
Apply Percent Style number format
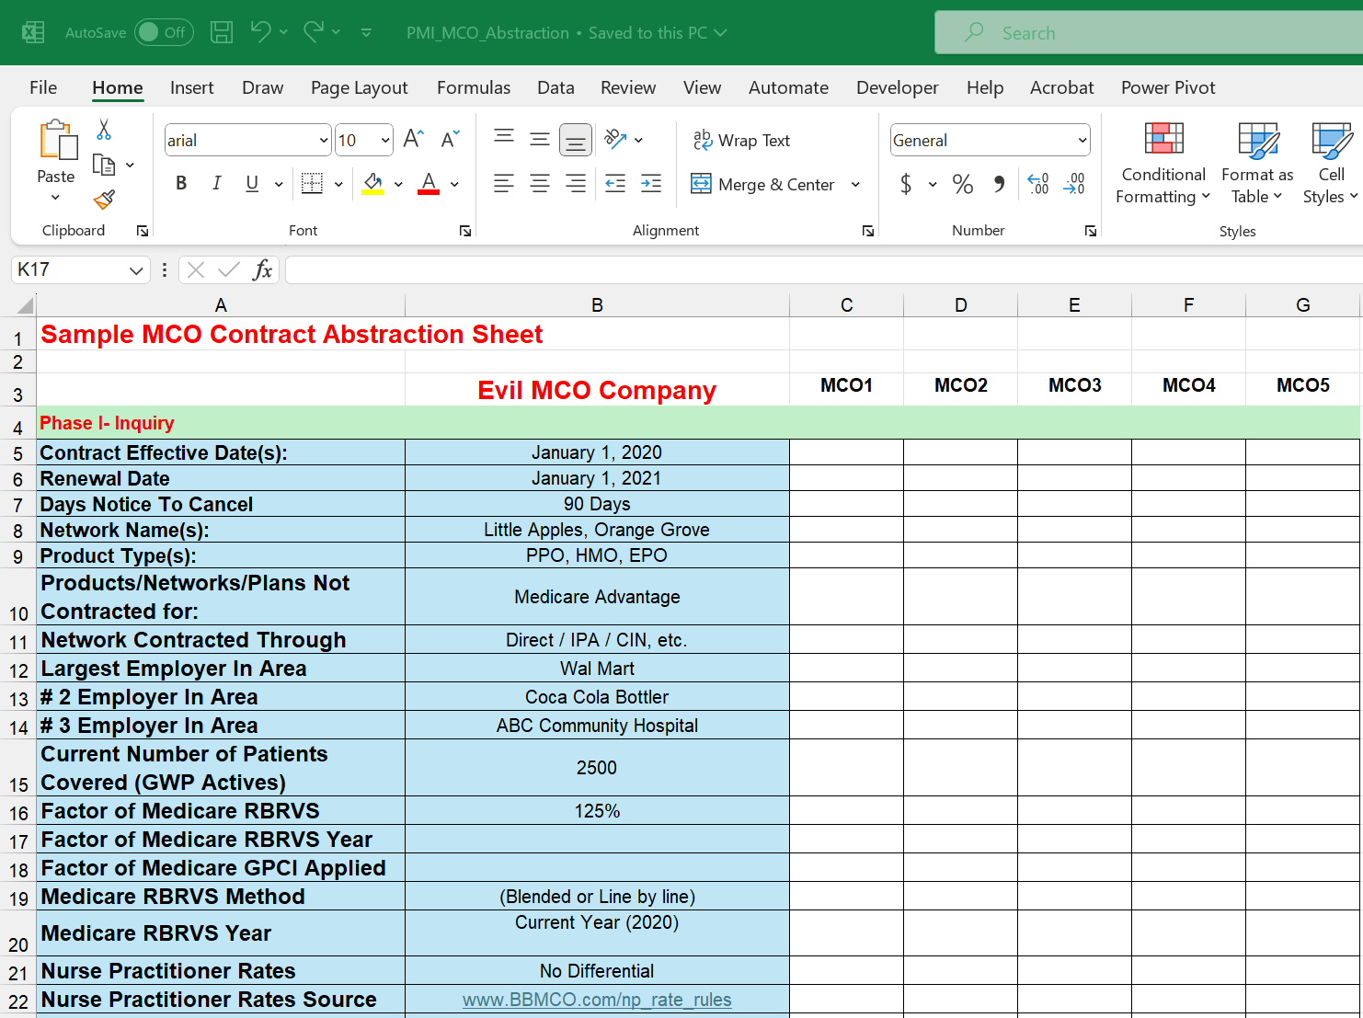click(962, 184)
